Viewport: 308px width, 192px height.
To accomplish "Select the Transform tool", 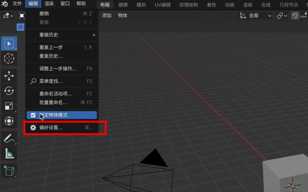I will point(9,121).
